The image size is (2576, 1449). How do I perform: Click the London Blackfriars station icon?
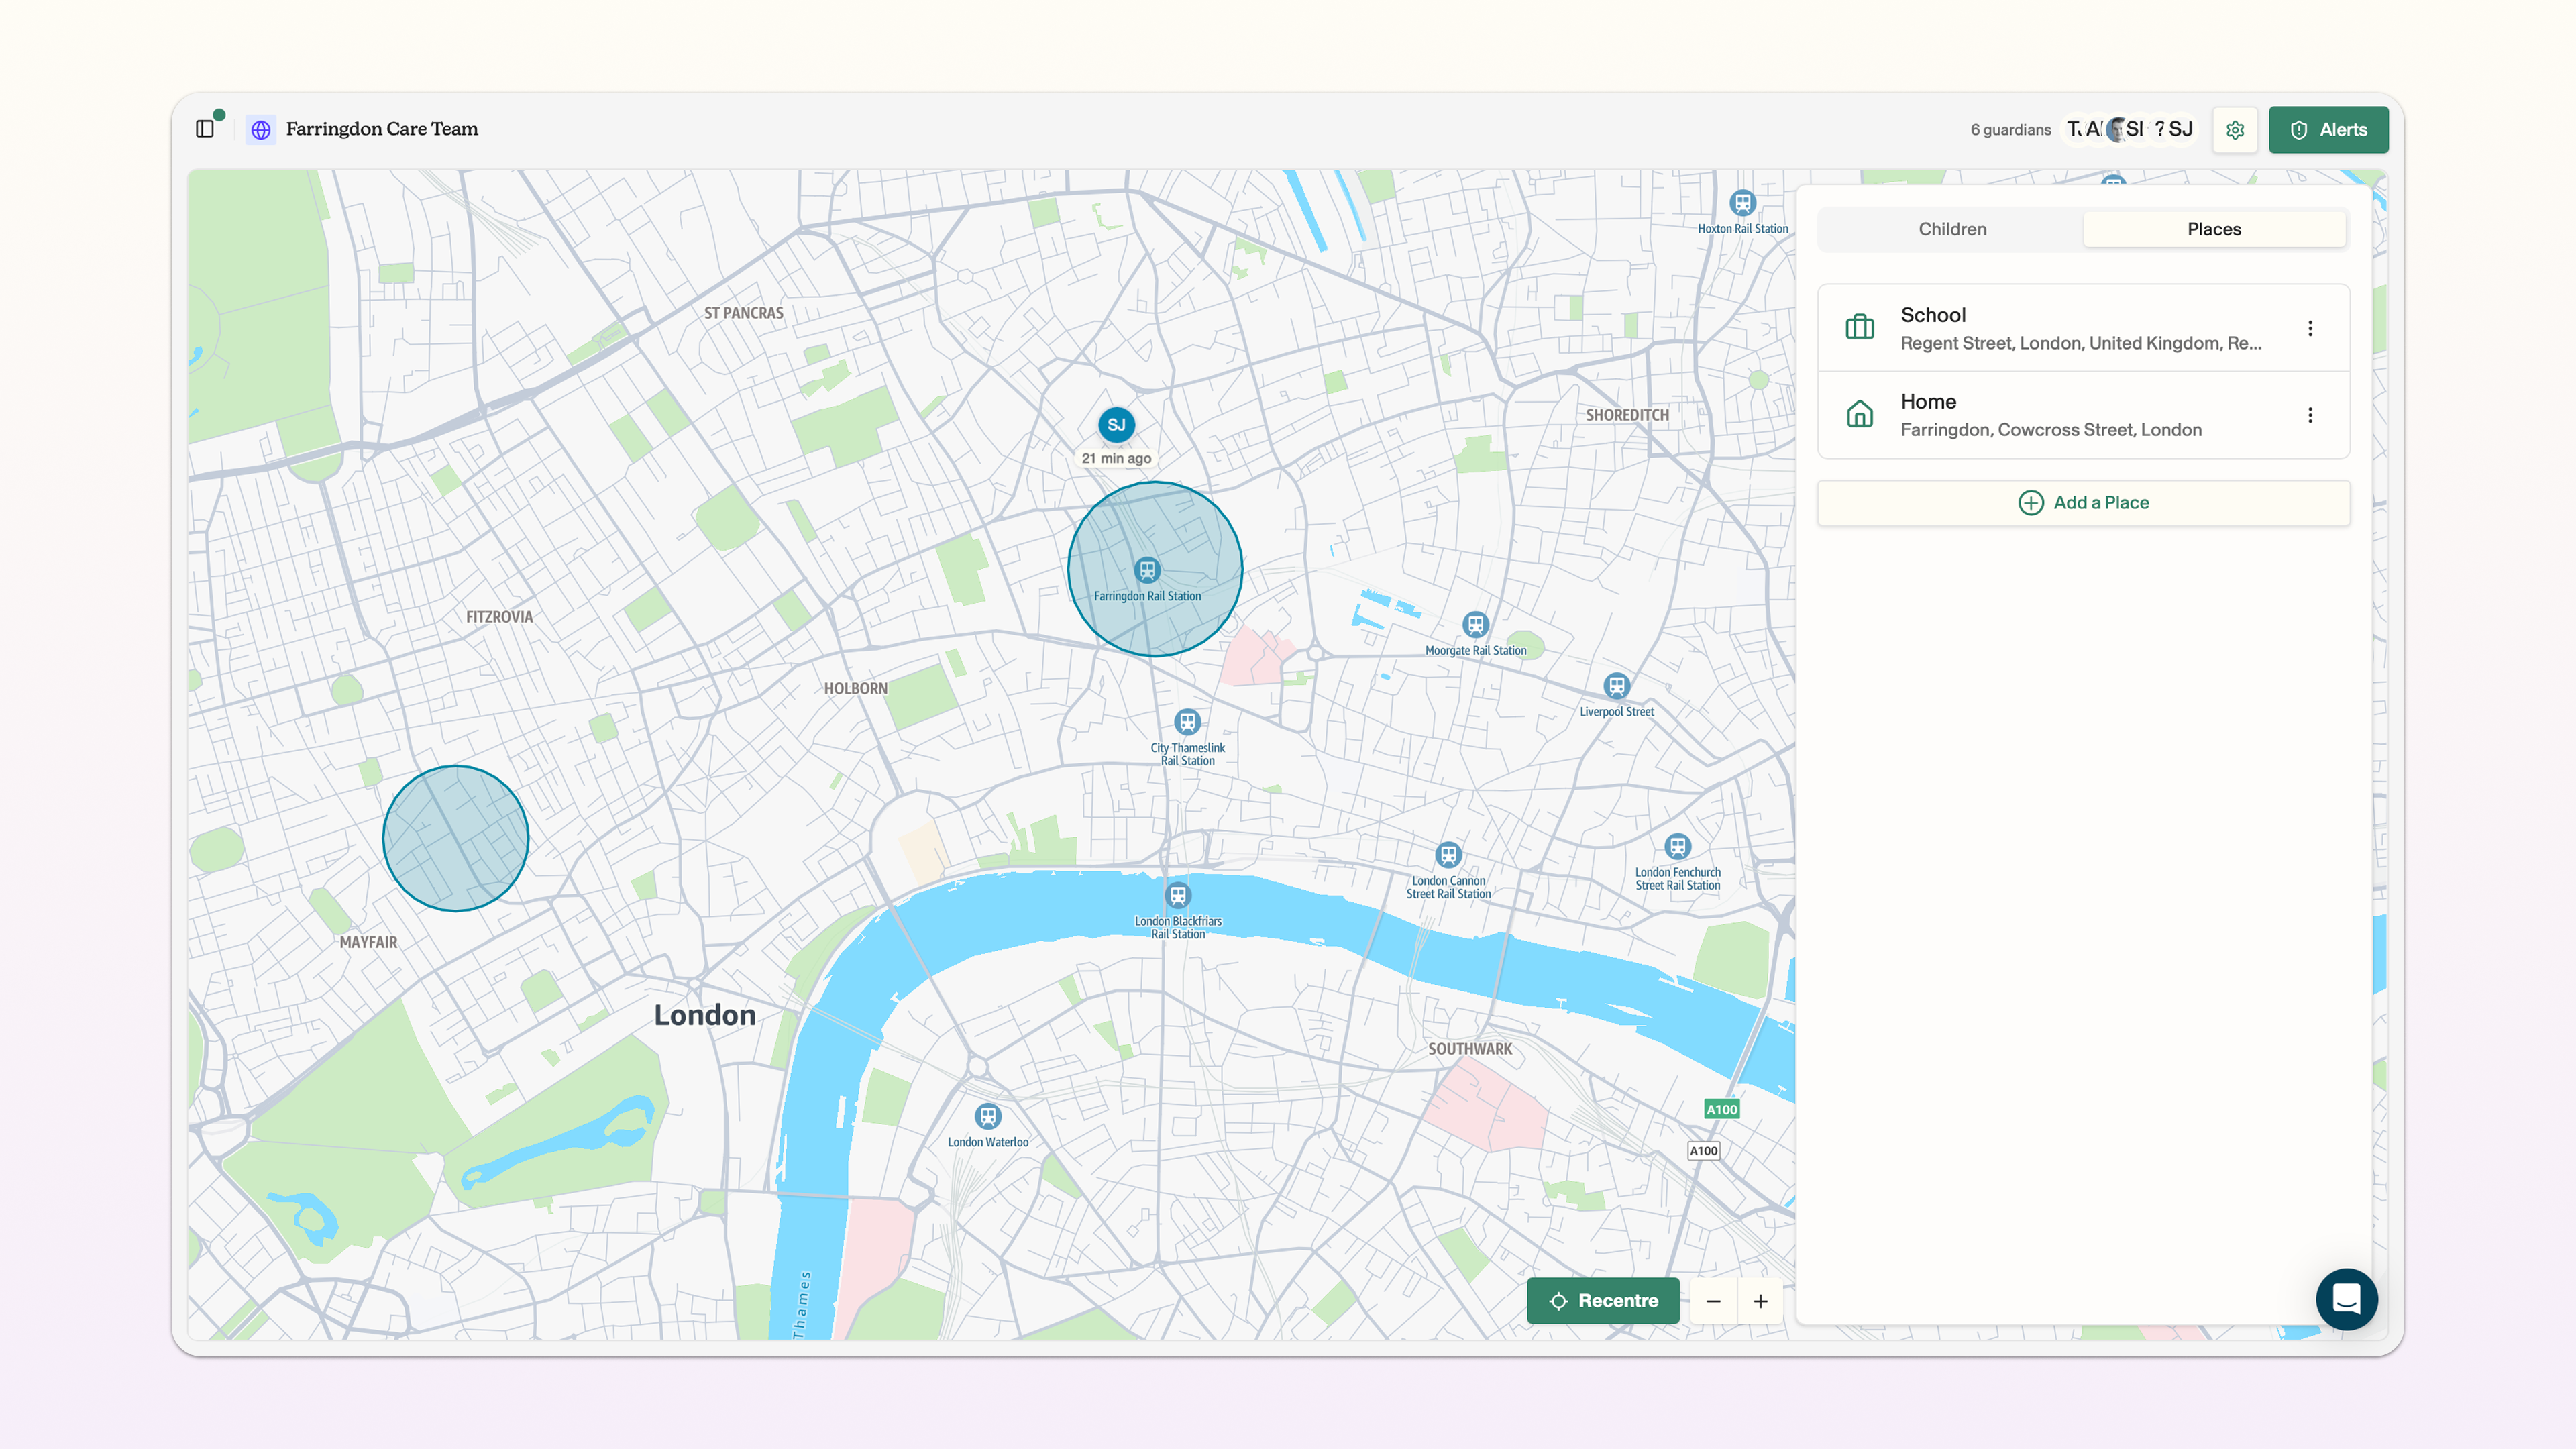pos(1178,895)
